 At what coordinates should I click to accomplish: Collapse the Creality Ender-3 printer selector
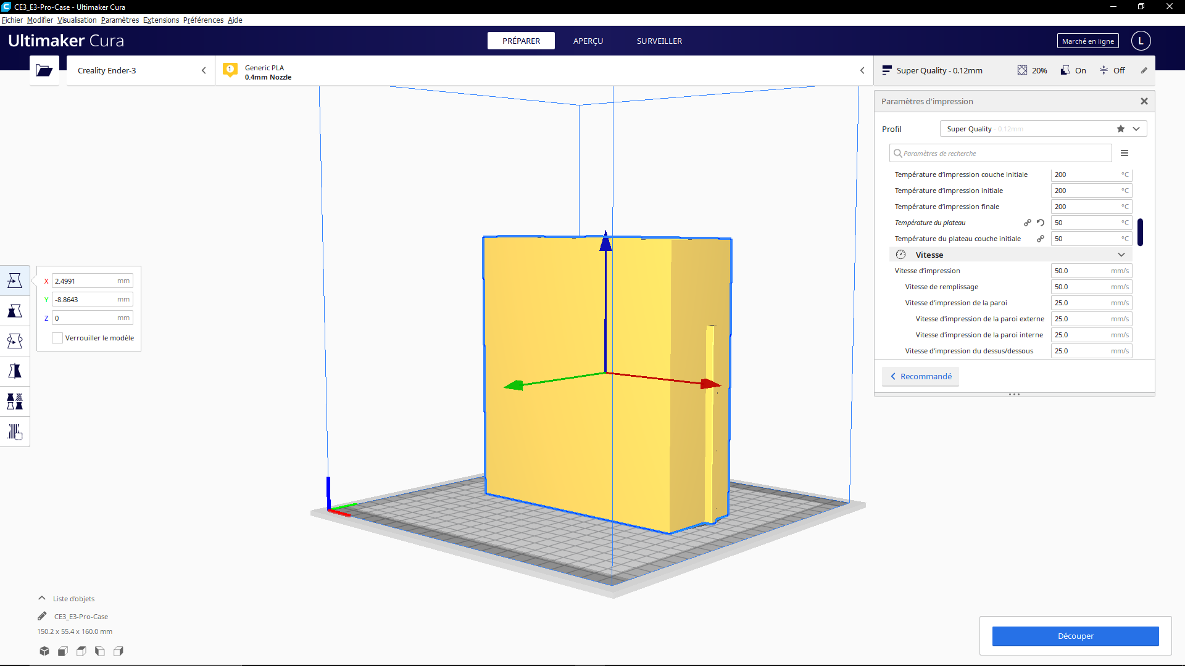(x=204, y=70)
